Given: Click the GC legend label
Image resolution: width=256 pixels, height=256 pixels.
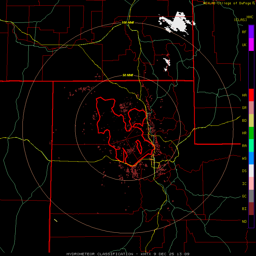Looking at the screenshot, I should click(244, 196).
